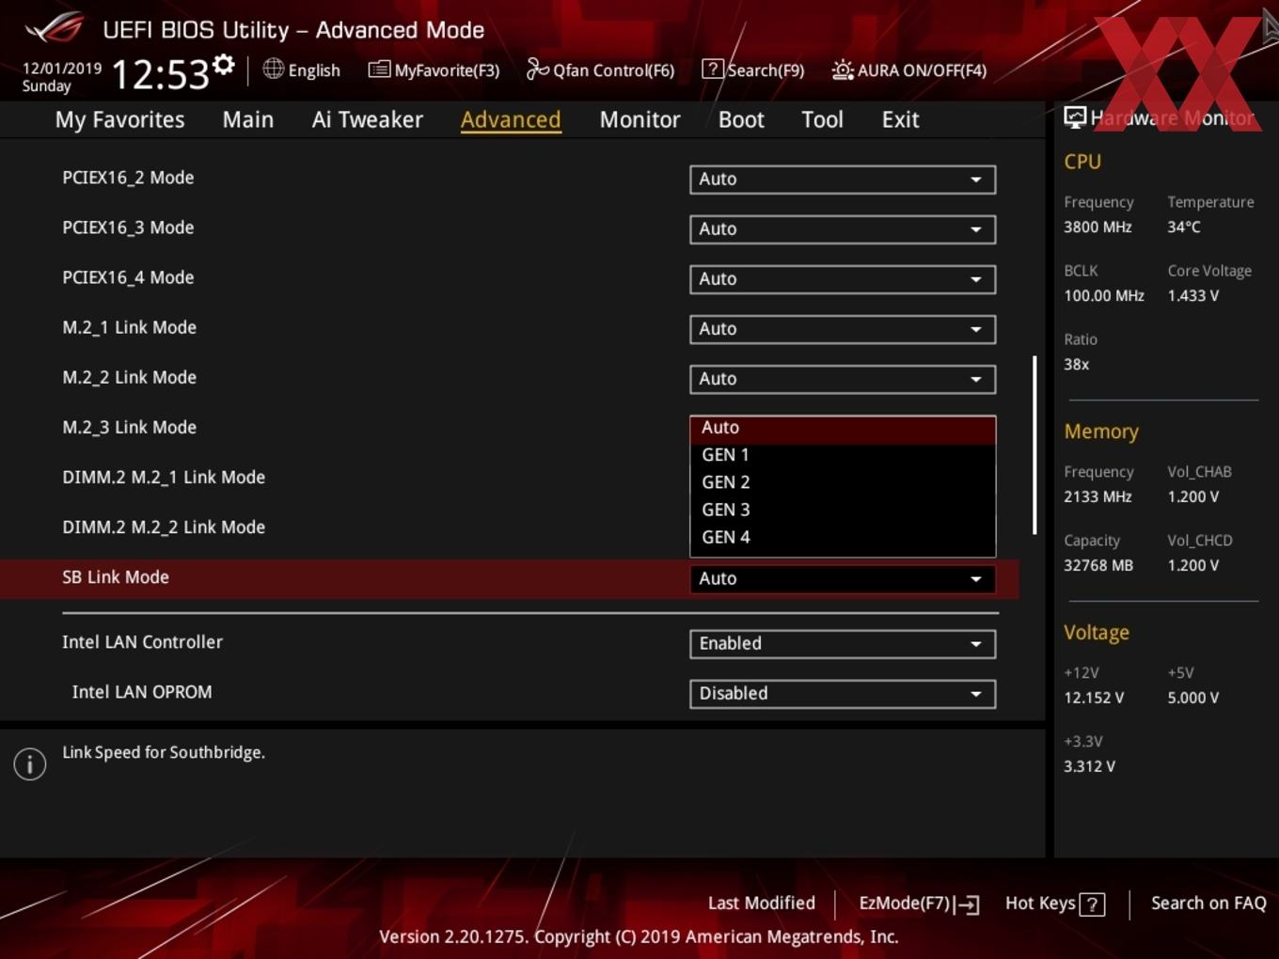1279x959 pixels.
Task: Click the settings gear next to the clock
Action: tap(223, 65)
